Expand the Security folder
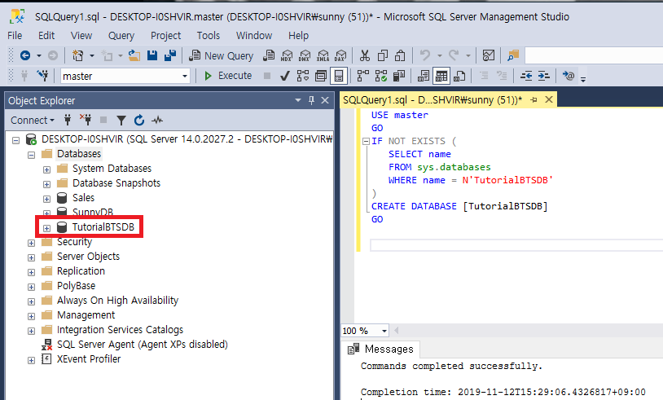 (31, 243)
